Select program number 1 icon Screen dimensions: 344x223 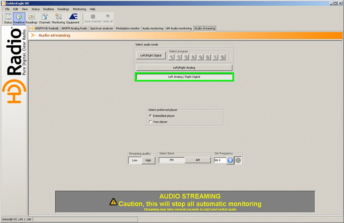171,57
